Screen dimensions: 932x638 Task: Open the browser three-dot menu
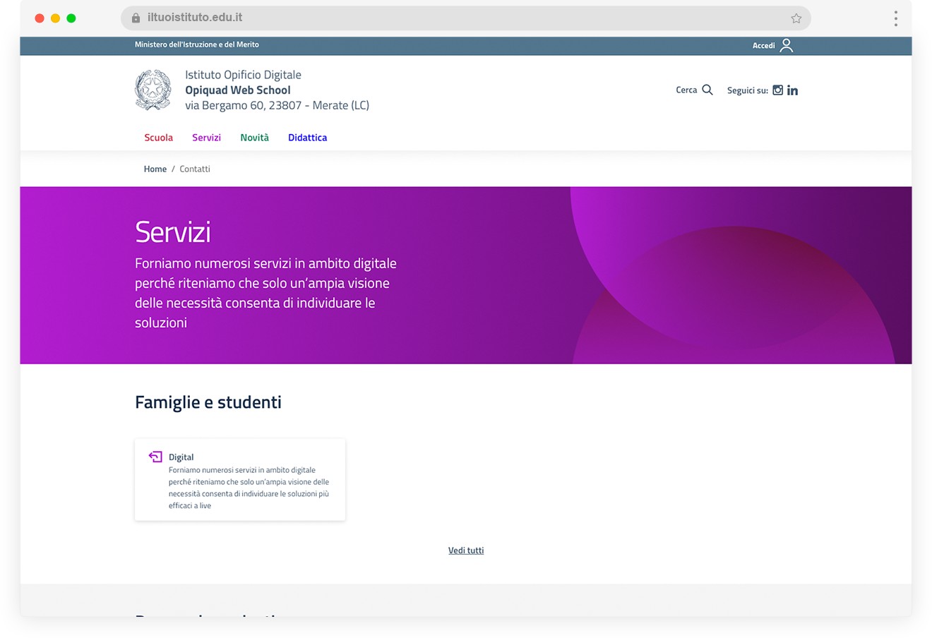pos(895,18)
